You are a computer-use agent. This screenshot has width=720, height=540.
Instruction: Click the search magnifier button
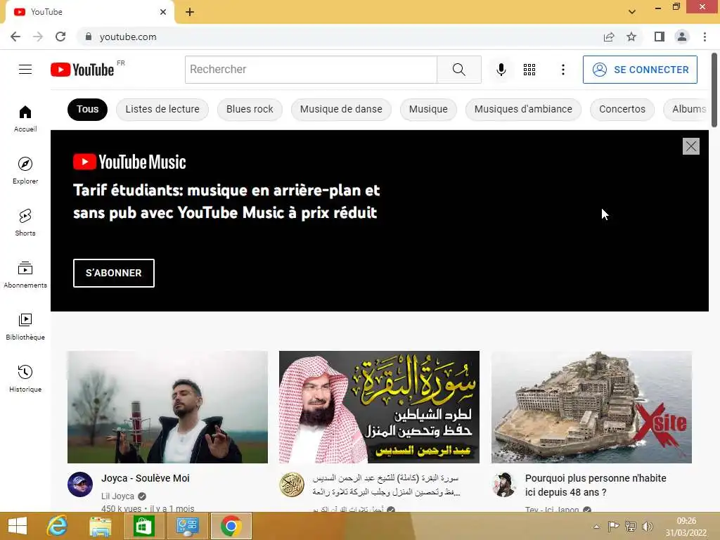(458, 70)
